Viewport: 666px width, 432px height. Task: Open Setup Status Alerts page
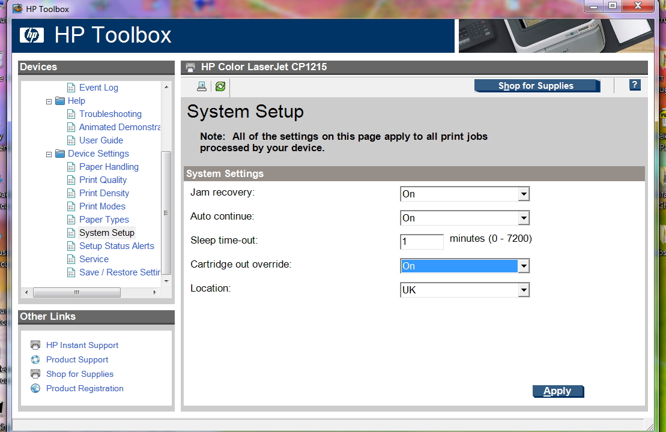coord(117,246)
